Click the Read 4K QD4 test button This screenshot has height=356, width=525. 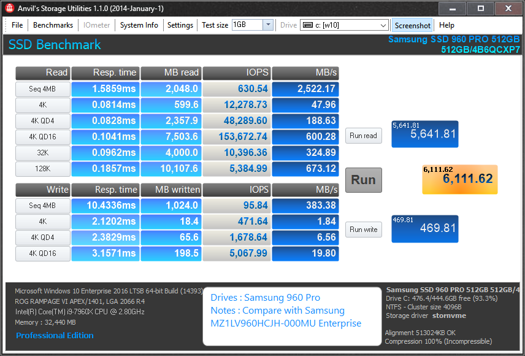(42, 121)
